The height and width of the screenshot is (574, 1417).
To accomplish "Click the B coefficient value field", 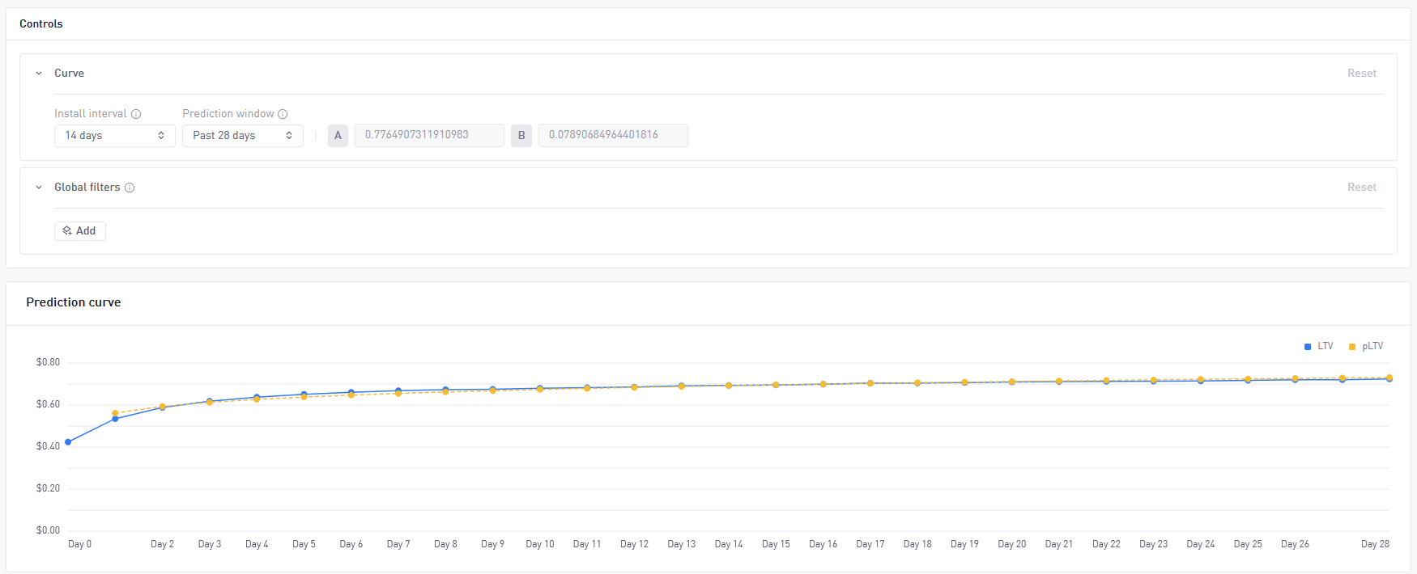I will pos(613,135).
